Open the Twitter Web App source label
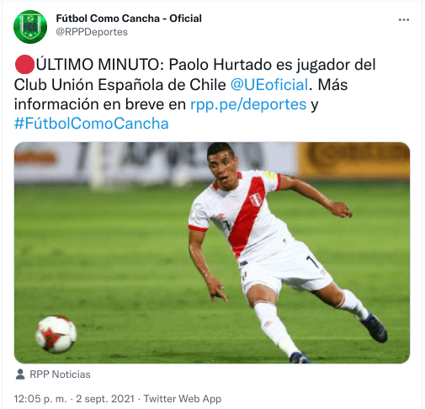 click(183, 399)
